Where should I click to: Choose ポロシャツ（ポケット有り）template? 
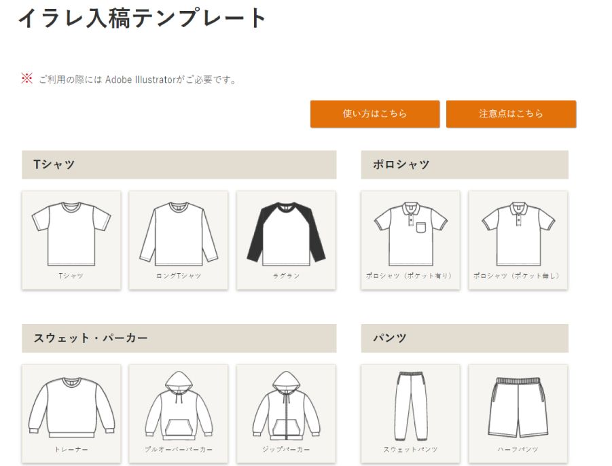point(410,240)
